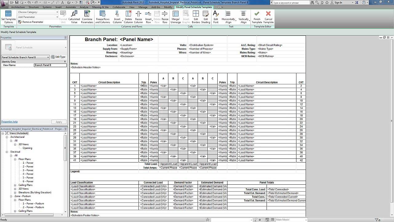The width and height of the screenshot is (394, 222).
Task: Open Set Template Options
Action: point(8,17)
